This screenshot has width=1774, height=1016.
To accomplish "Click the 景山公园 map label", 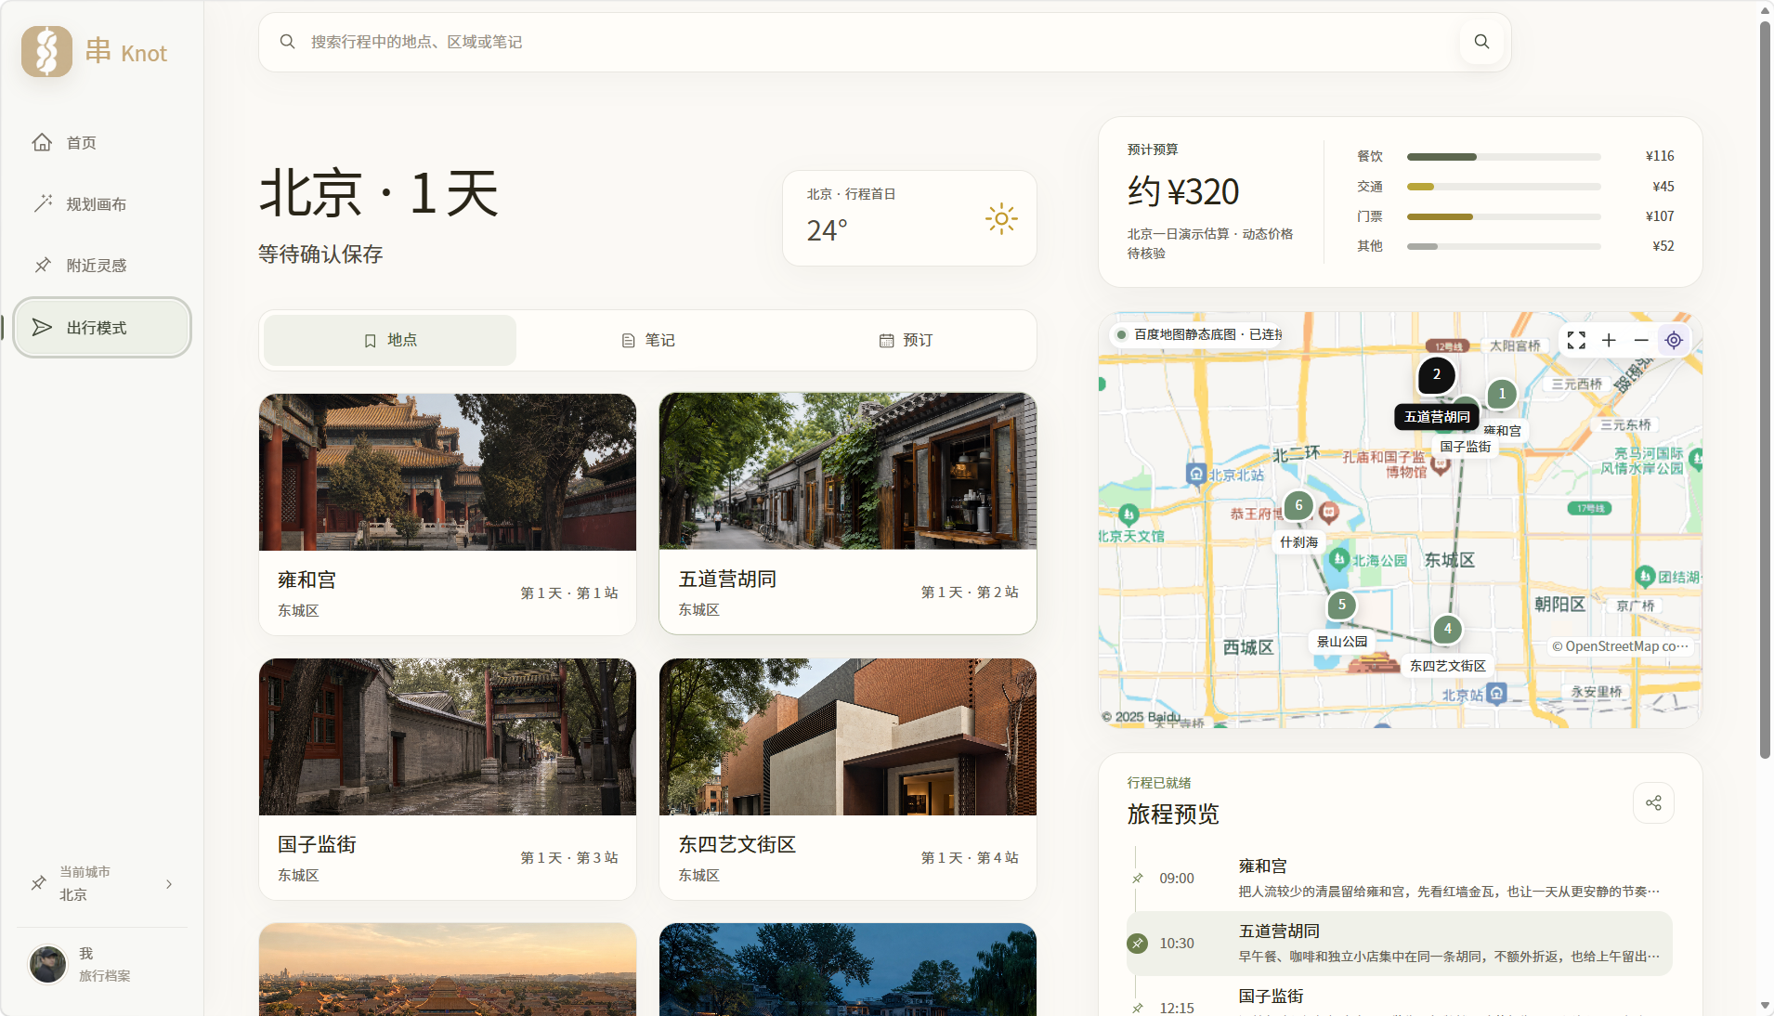I will pyautogui.click(x=1342, y=642).
